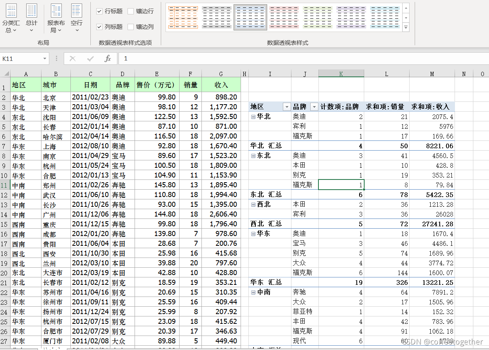
Task: Select the 东北 汇总 subtotal label
Action: [x=266, y=195]
